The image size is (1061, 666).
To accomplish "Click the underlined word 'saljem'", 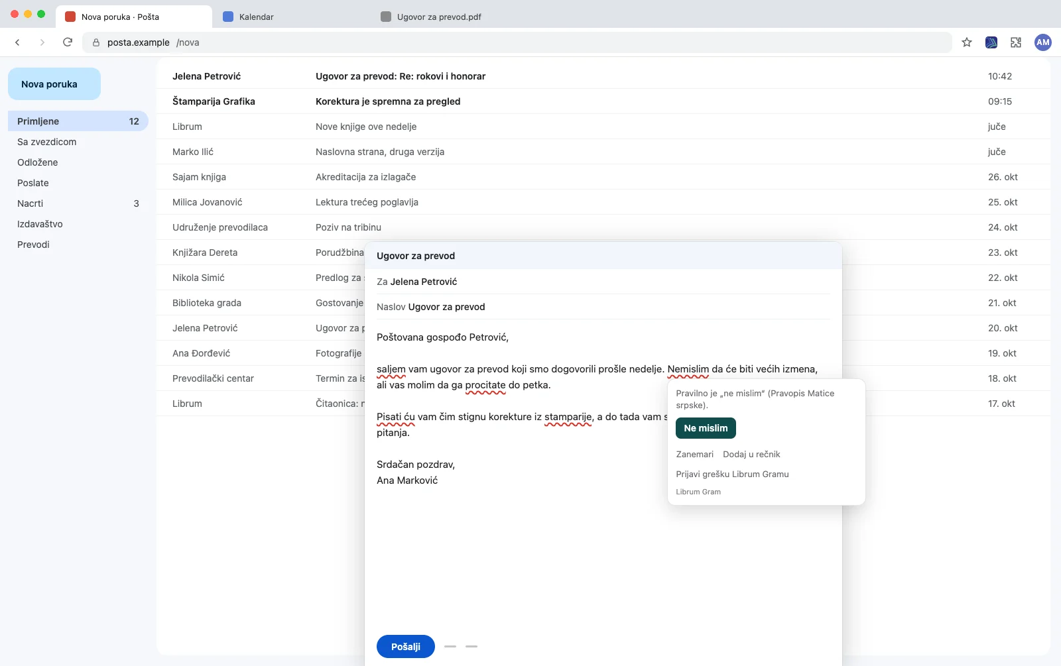I will coord(391,369).
